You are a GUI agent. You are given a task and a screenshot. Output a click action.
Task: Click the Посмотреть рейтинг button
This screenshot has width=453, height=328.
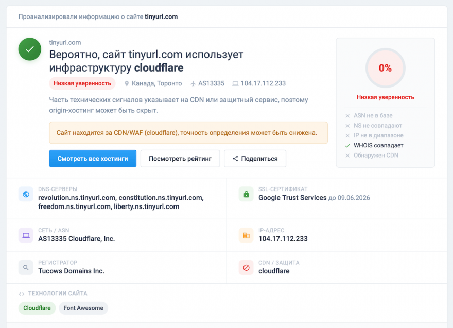180,159
